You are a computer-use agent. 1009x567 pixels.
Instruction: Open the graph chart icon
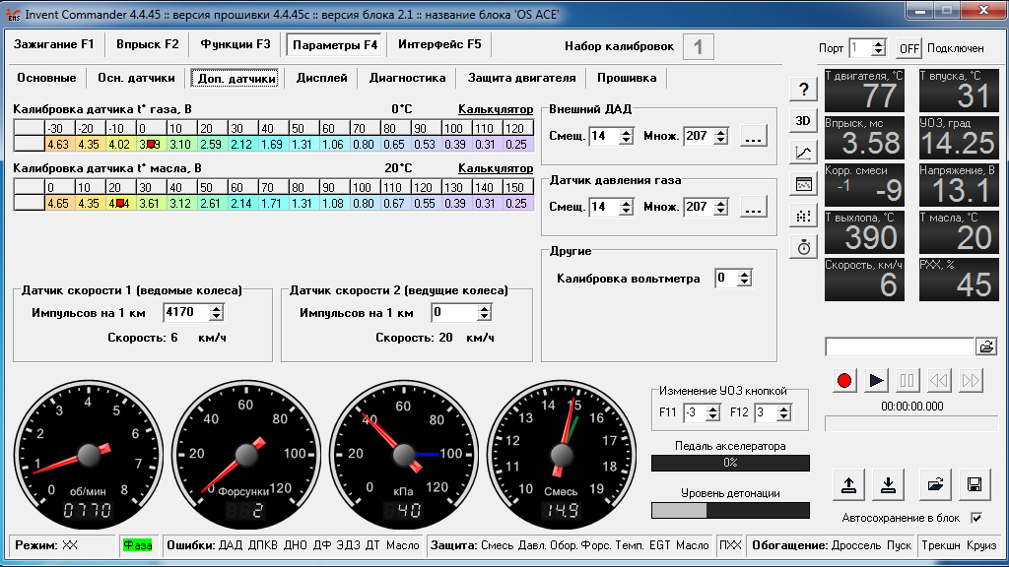(x=803, y=153)
